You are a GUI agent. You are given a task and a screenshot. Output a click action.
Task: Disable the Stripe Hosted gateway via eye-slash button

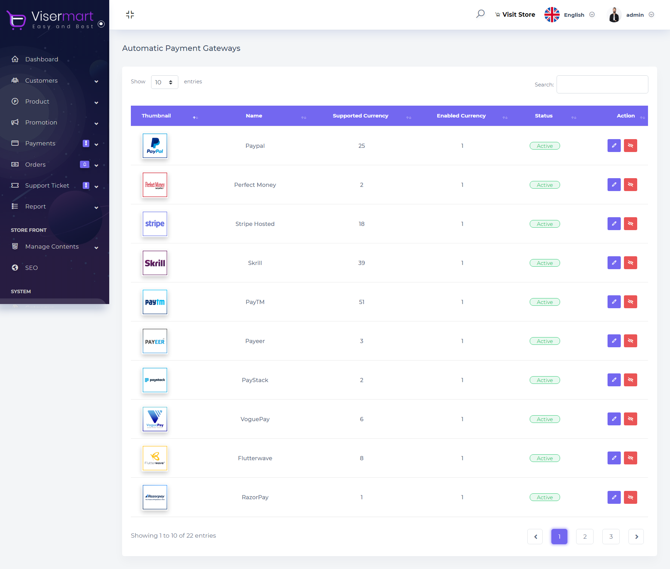(x=630, y=224)
